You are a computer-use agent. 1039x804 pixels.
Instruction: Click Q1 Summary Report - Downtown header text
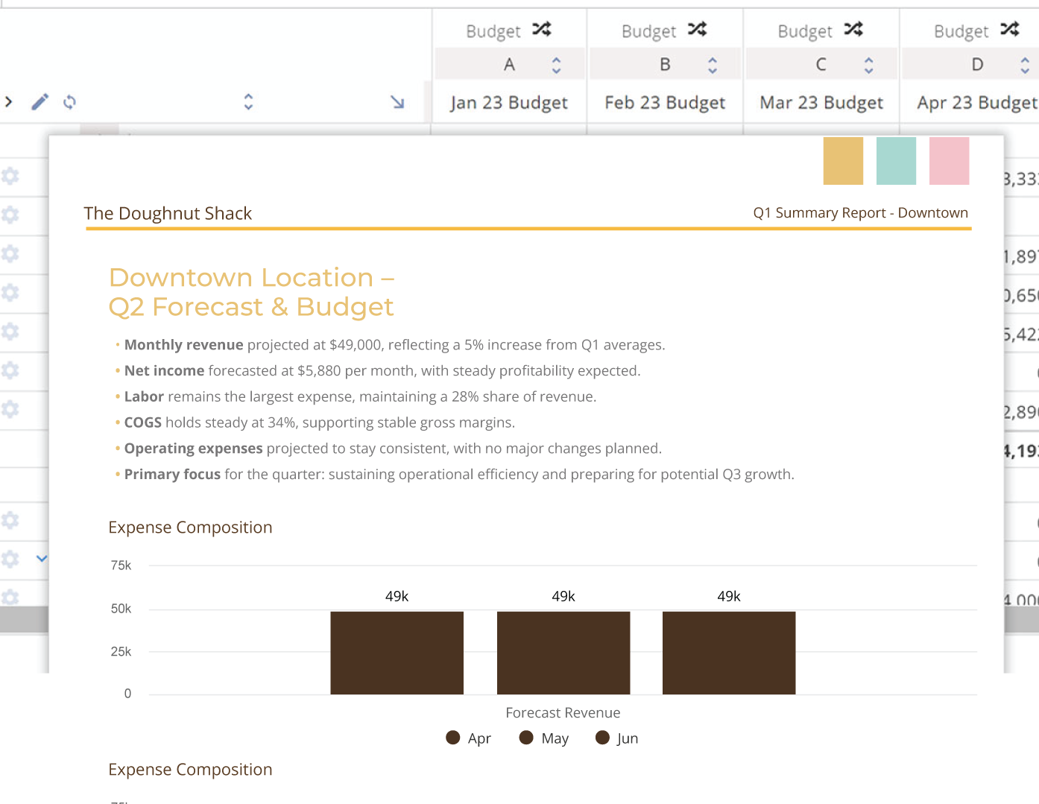860,213
